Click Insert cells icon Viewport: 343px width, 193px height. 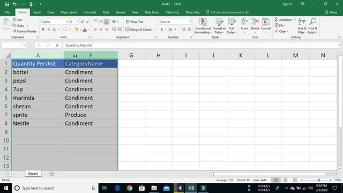tap(244, 22)
